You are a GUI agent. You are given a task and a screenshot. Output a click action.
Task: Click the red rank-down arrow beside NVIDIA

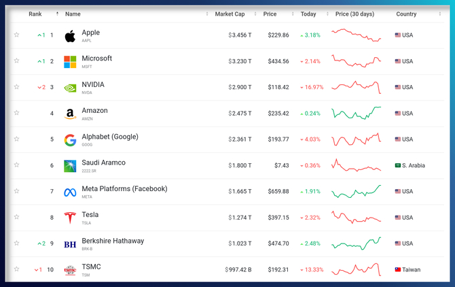(39, 88)
